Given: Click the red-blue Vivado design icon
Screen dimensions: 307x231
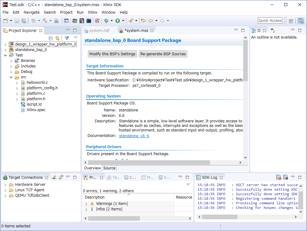Looking at the screenshot, I should click(x=82, y=21).
